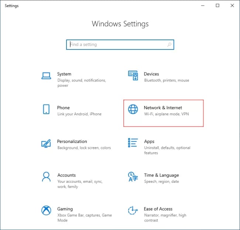Open the System settings heading

pos(64,74)
